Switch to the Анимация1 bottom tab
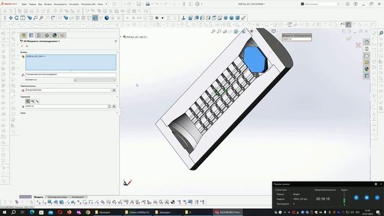The width and height of the screenshot is (384, 216). tap(77, 197)
